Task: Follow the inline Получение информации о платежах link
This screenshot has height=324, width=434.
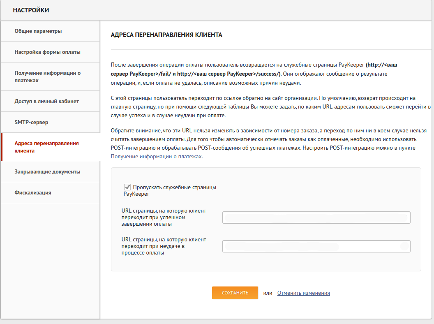Action: point(156,157)
